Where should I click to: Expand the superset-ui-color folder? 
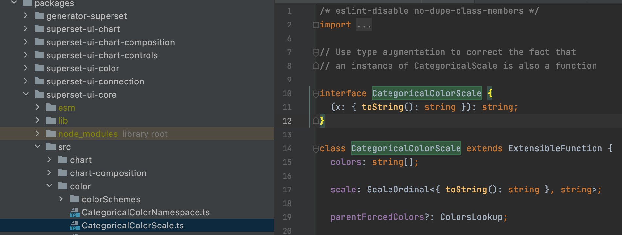tap(26, 68)
